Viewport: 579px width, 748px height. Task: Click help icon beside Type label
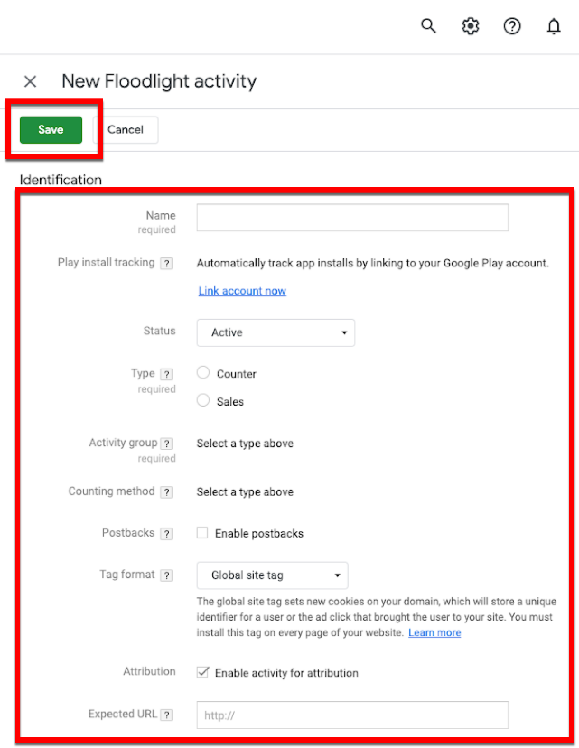coord(167,374)
